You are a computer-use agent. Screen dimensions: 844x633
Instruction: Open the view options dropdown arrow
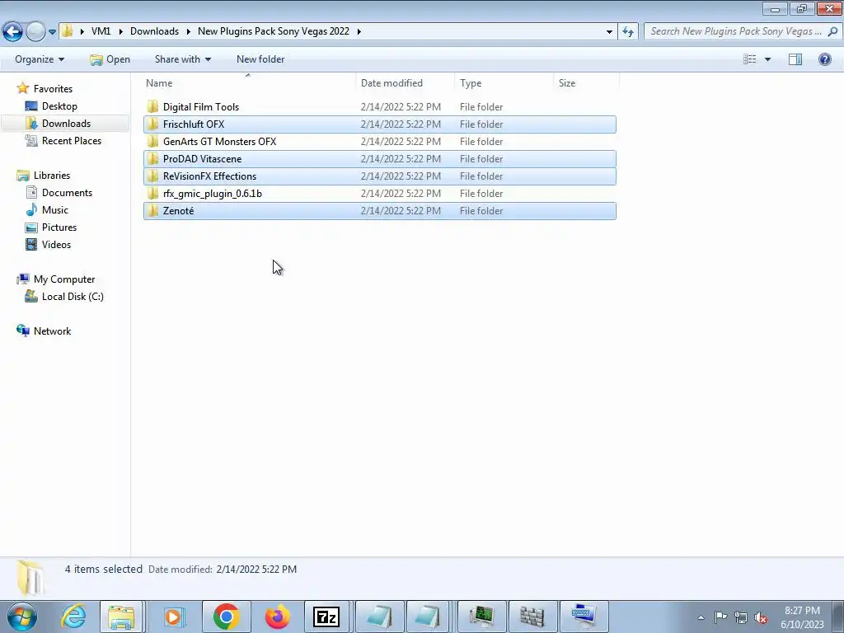(x=767, y=59)
